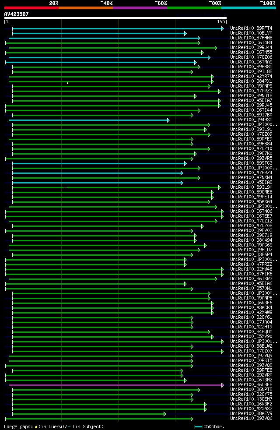The width and height of the screenshot is (280, 430).
Task: Pick hit name UniRef100_B6TSR3
Action: (x=251, y=279)
